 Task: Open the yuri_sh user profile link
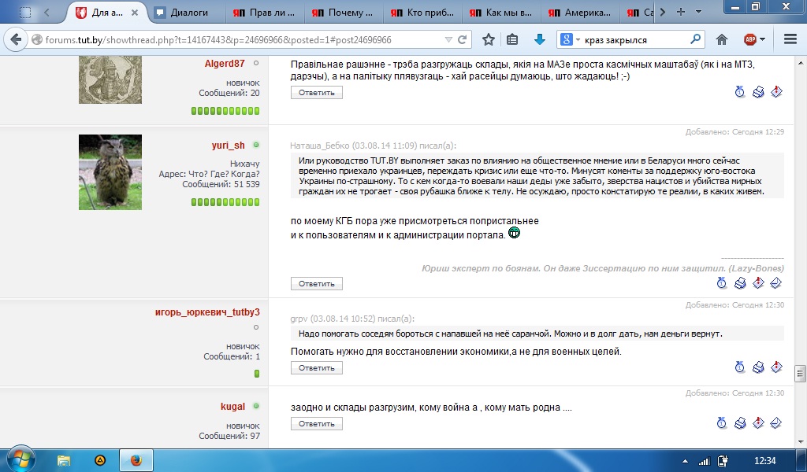(228, 146)
